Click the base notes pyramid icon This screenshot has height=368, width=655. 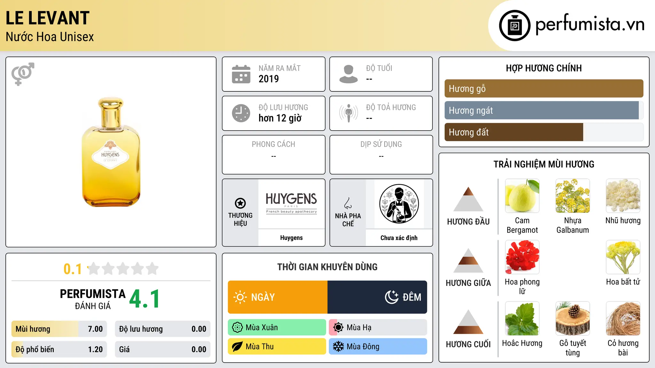point(468,322)
